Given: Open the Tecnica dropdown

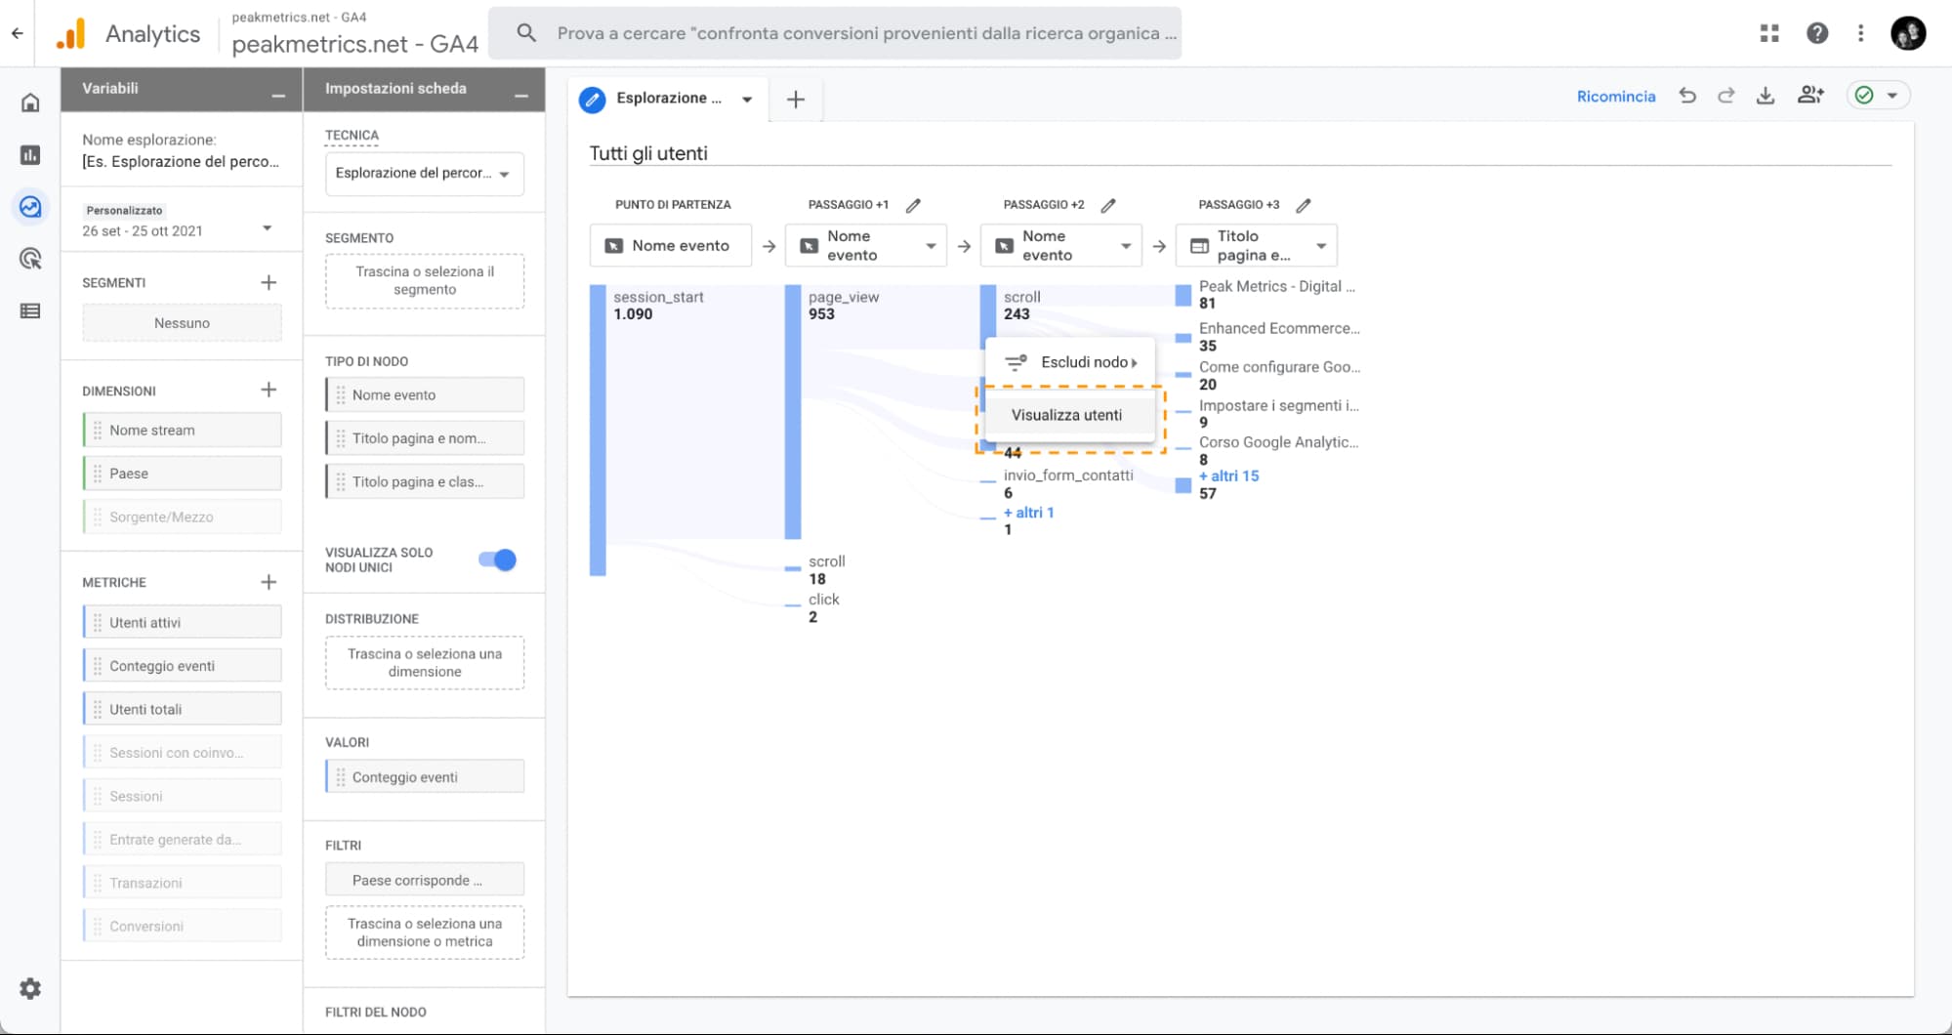Looking at the screenshot, I should click(424, 174).
